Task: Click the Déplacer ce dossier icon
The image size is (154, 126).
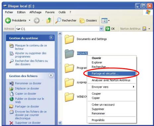Action: tap(12, 89)
